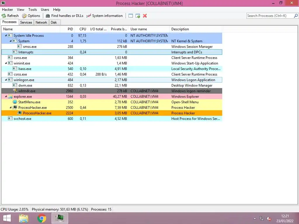The width and height of the screenshot is (299, 224).
Task: Click CPU Usage in status bar
Action: (x=15, y=209)
